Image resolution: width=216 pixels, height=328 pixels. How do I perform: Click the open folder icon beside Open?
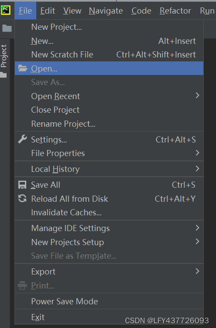point(22,68)
